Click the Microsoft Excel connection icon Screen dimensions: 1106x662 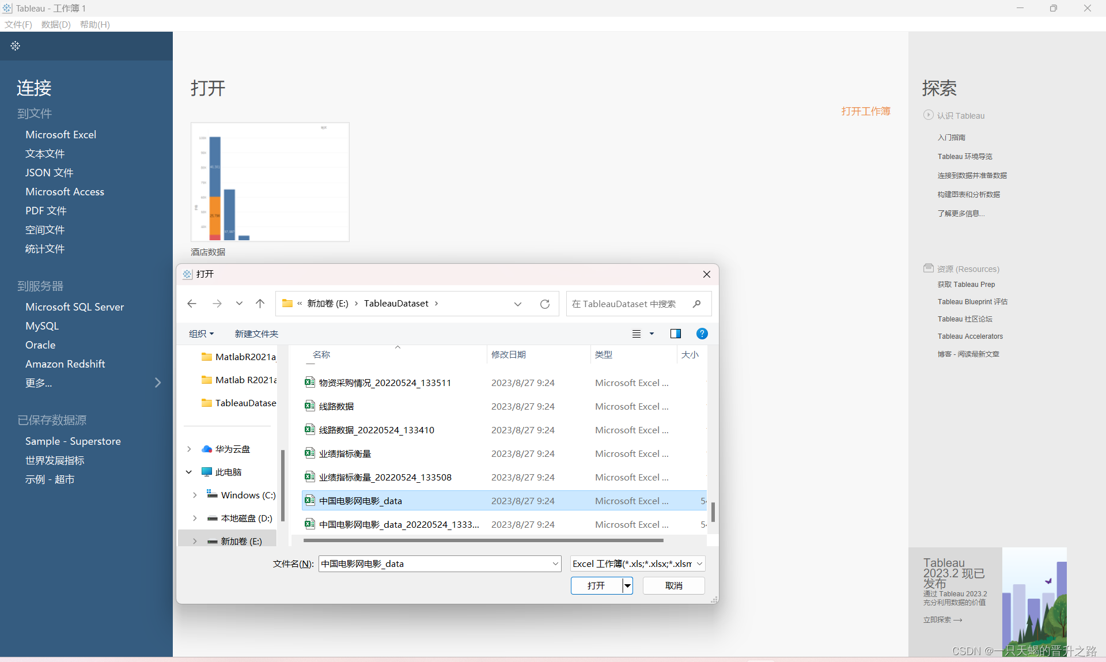click(x=62, y=134)
